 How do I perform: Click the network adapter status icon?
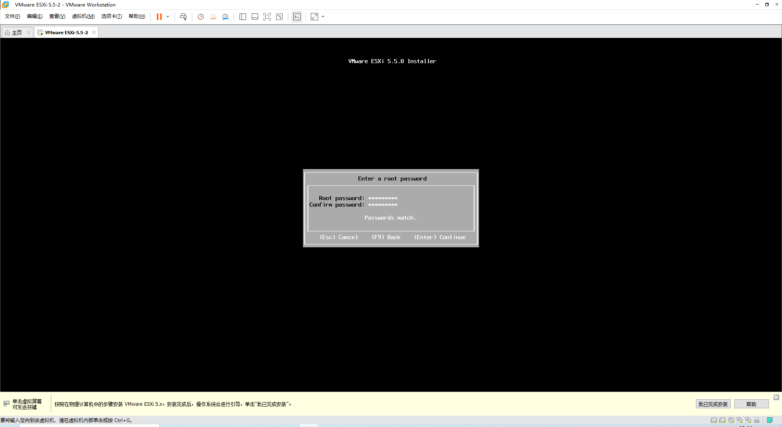(740, 420)
